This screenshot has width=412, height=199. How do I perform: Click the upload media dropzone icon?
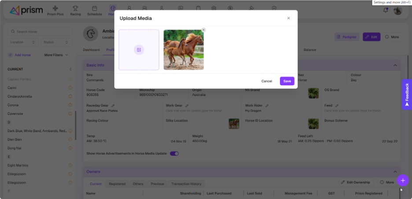pyautogui.click(x=139, y=50)
